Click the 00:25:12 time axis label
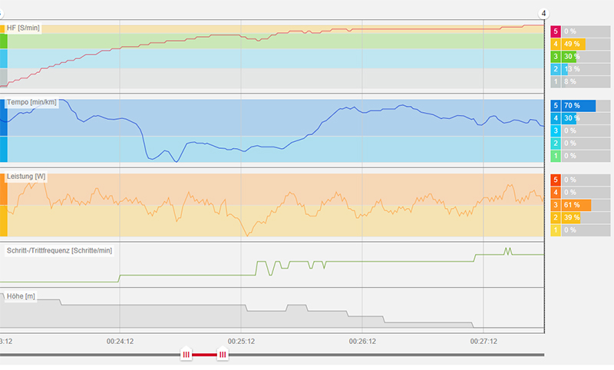Viewport: 614px width, 370px height. (x=241, y=340)
